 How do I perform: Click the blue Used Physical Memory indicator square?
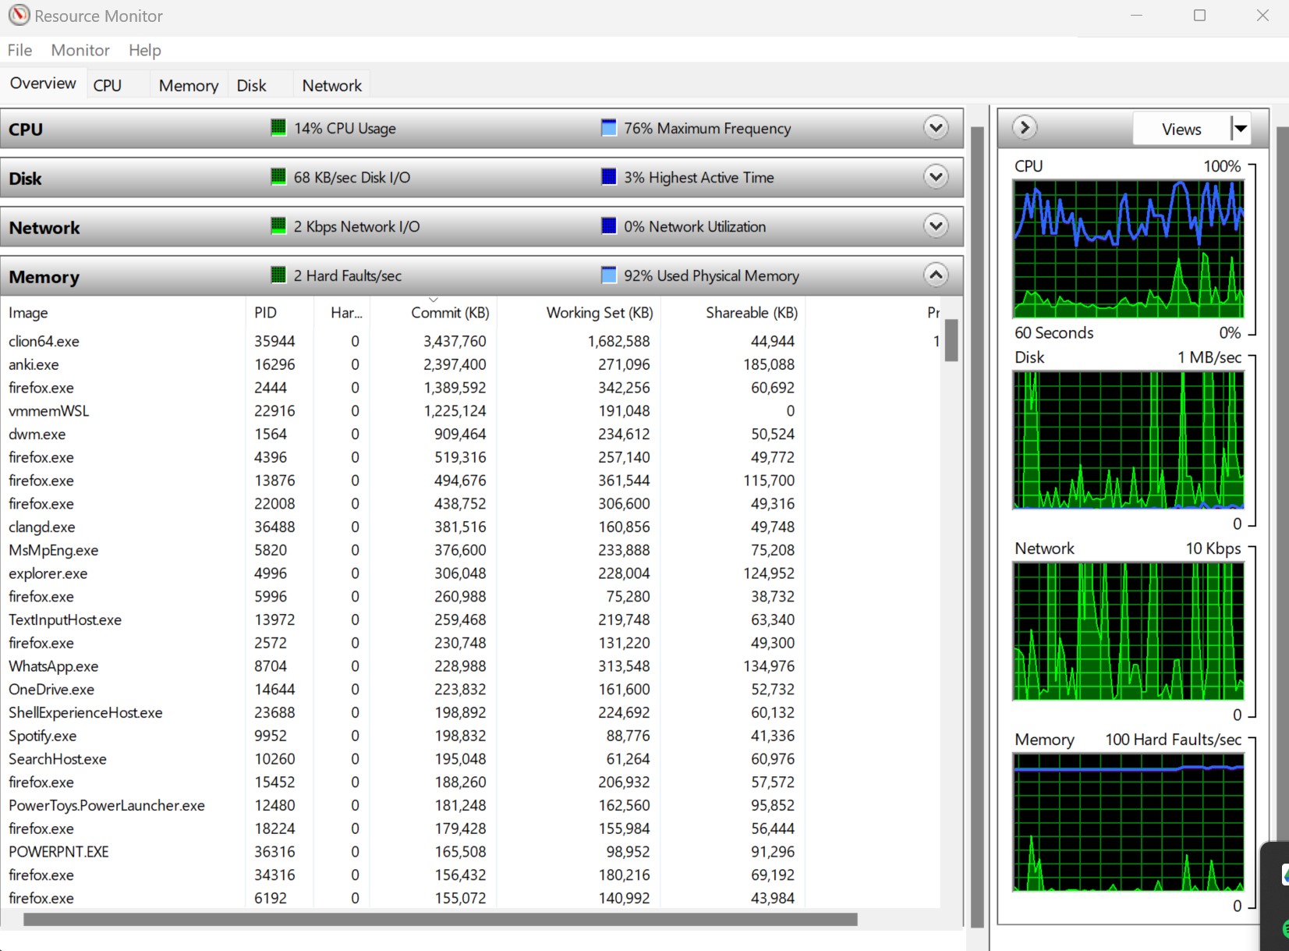(x=609, y=275)
